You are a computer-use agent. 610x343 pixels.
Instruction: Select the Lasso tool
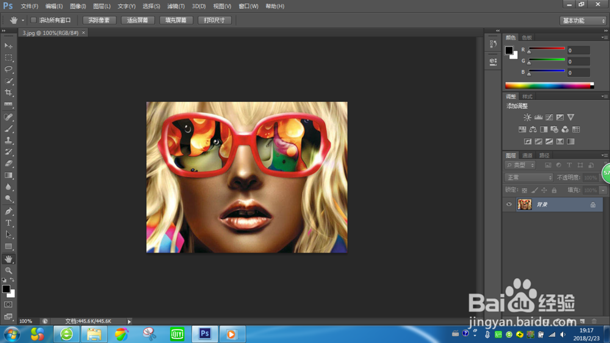[8, 70]
